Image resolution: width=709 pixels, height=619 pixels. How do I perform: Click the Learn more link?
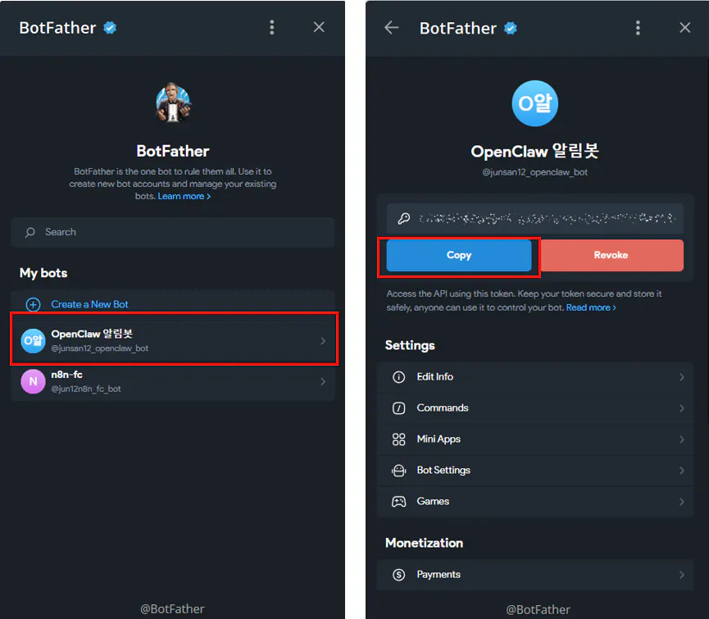pos(184,197)
